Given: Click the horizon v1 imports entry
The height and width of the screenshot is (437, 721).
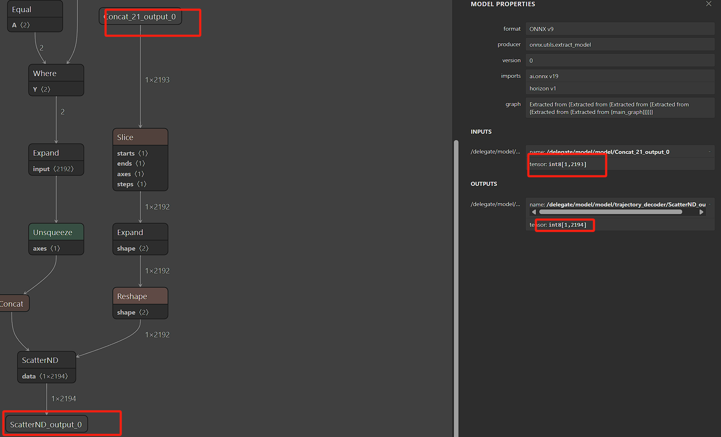Looking at the screenshot, I should click(620, 88).
